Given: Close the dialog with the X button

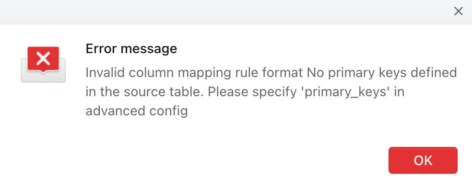Looking at the screenshot, I should pyautogui.click(x=458, y=11).
